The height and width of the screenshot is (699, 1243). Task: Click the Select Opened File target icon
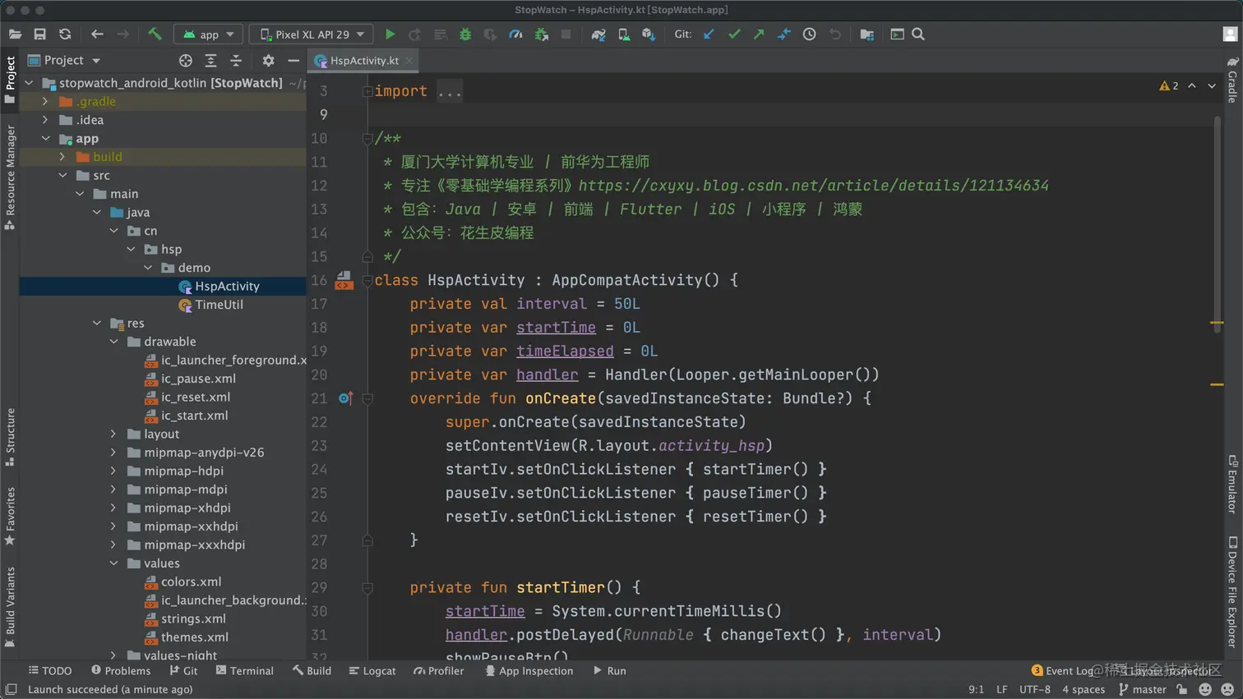pos(186,61)
